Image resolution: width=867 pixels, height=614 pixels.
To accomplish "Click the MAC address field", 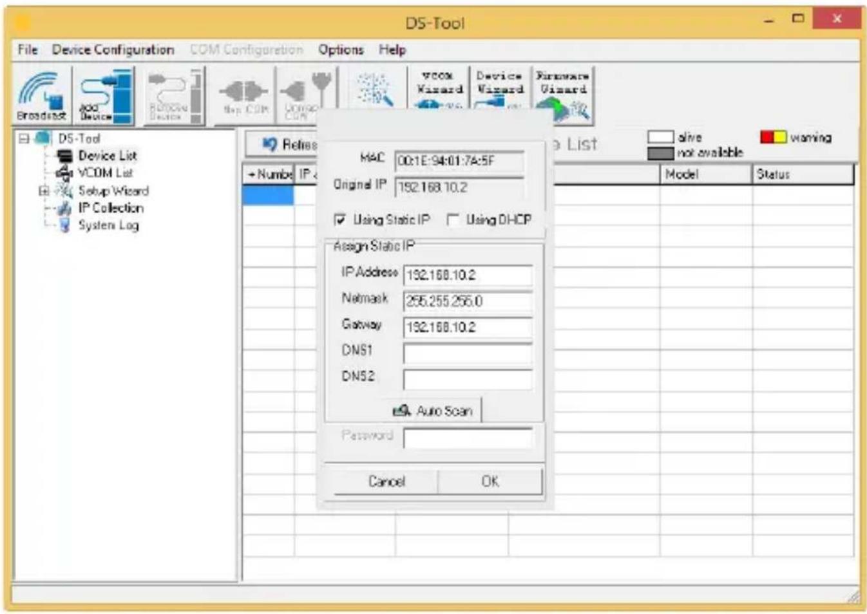I will 459,161.
